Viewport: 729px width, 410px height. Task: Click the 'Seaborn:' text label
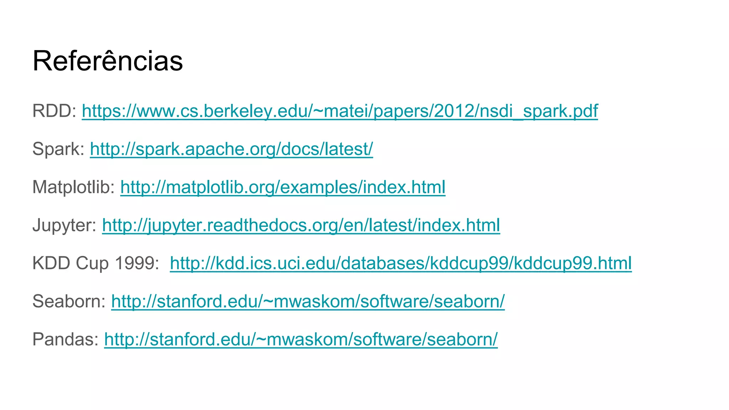tap(69, 301)
